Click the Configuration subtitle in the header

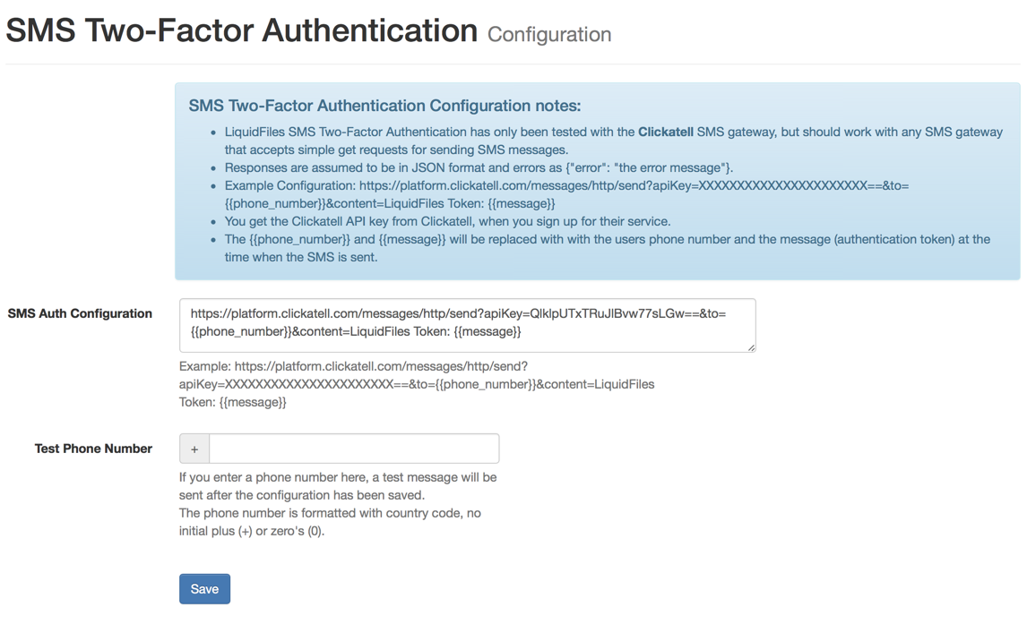[x=549, y=35]
